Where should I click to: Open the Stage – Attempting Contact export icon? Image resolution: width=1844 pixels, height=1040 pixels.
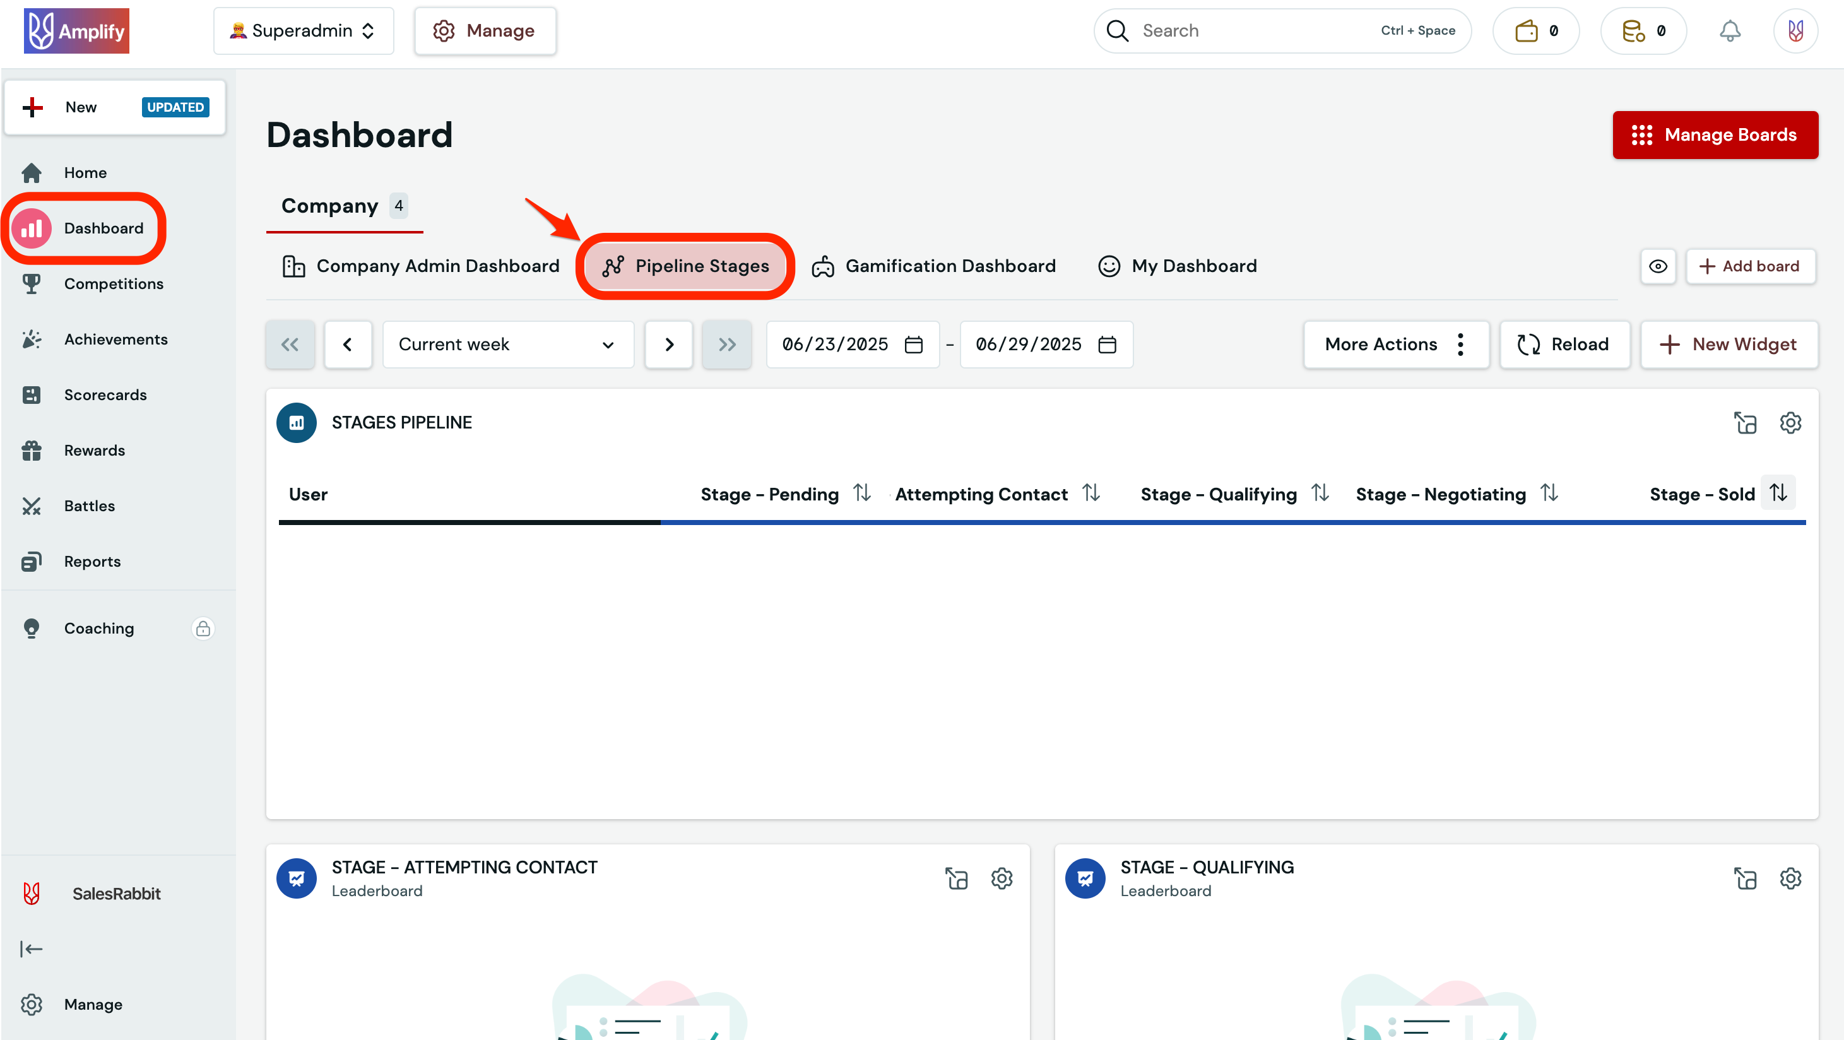pyautogui.click(x=956, y=878)
